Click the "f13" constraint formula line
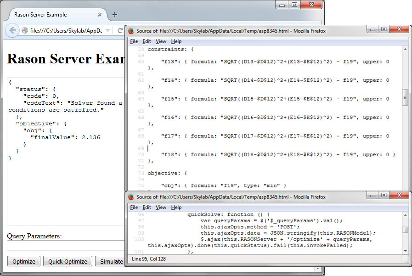 pos(275,62)
